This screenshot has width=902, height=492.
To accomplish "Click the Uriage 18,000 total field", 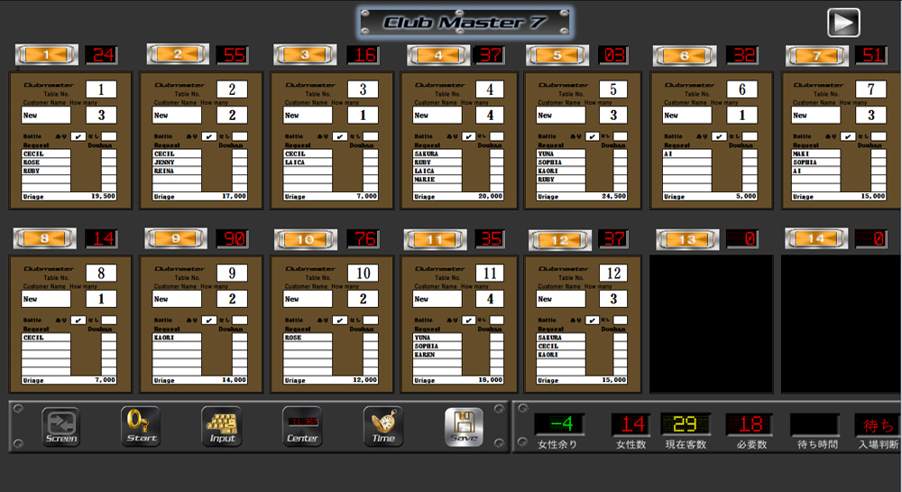I will [x=458, y=380].
